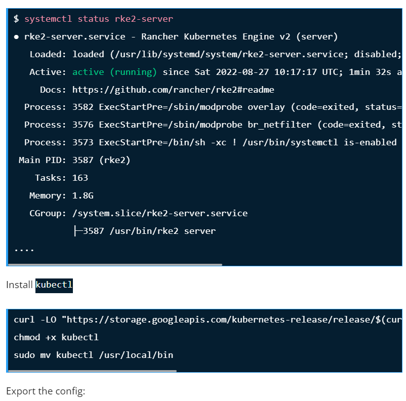406x401 pixels.
Task: Click the "sudo mv kubectl /usr/local/bin" line
Action: 93,355
